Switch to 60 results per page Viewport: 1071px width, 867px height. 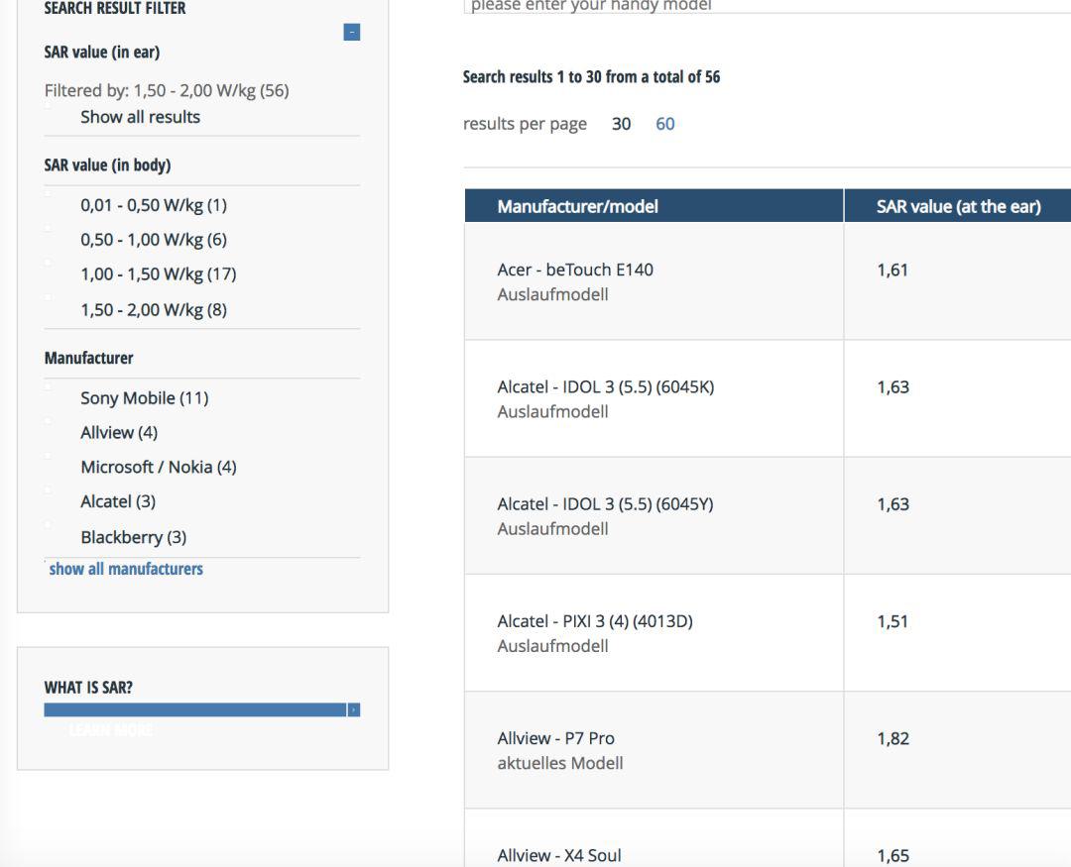coord(664,124)
